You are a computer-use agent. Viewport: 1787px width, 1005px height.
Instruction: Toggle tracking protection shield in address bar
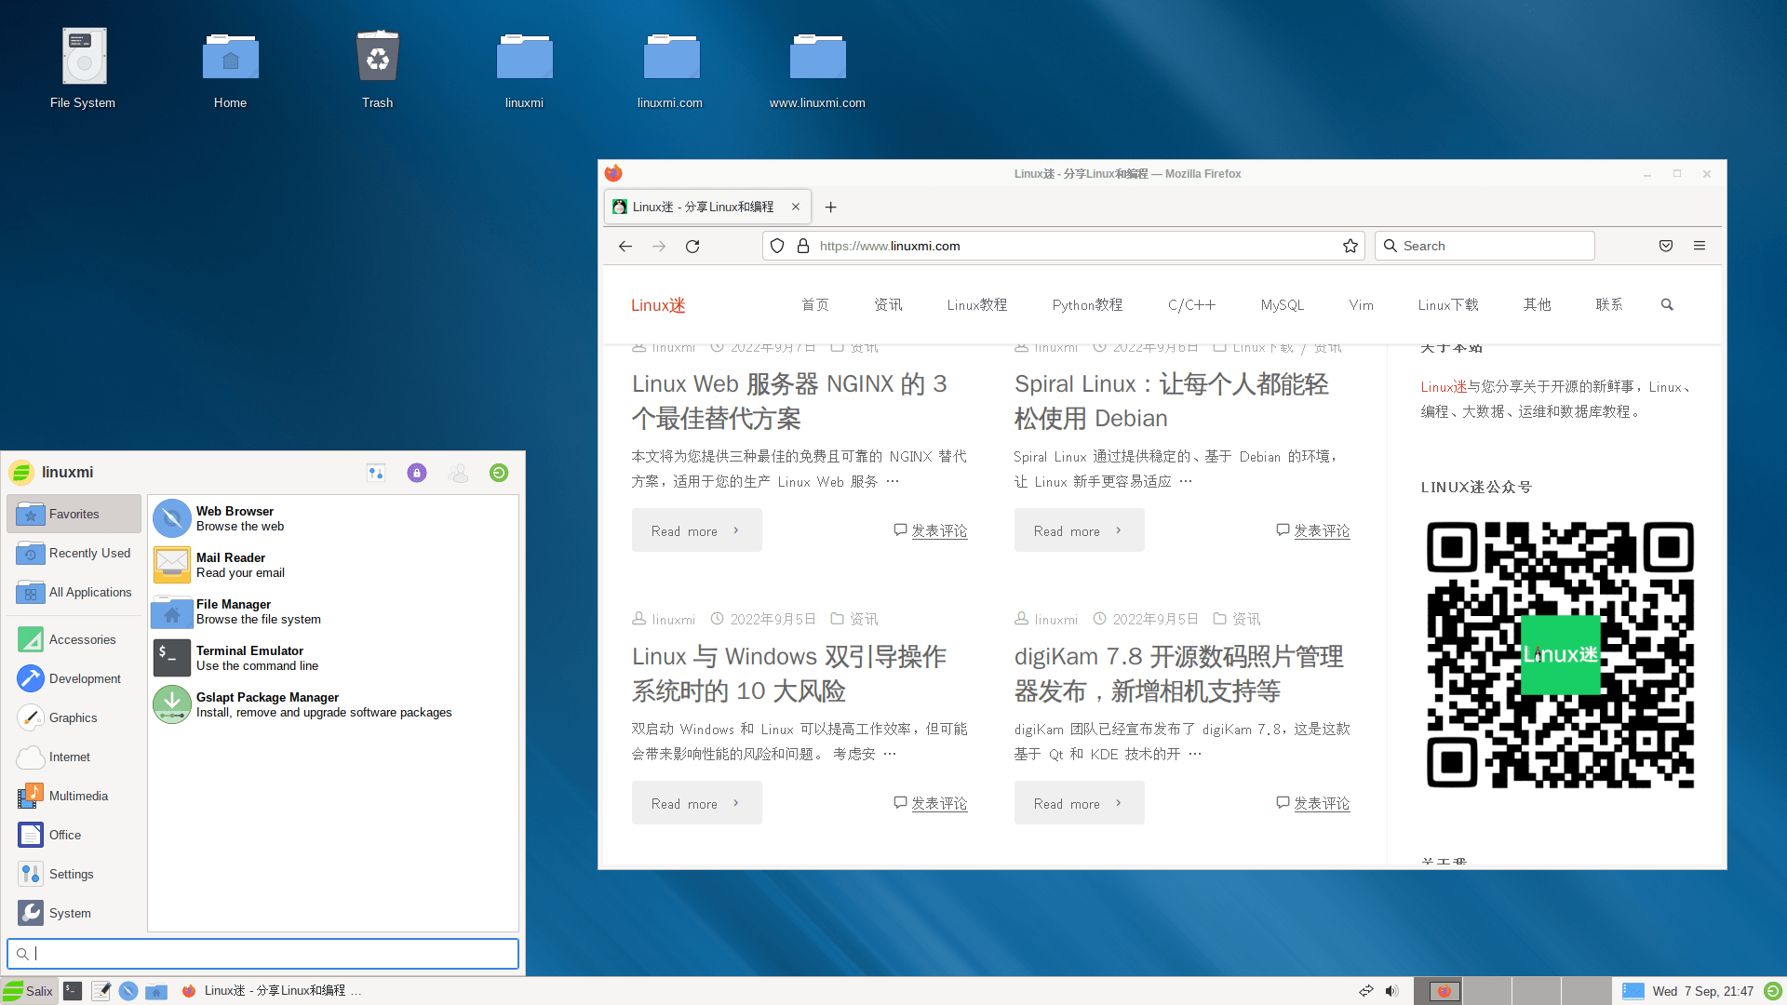tap(777, 246)
